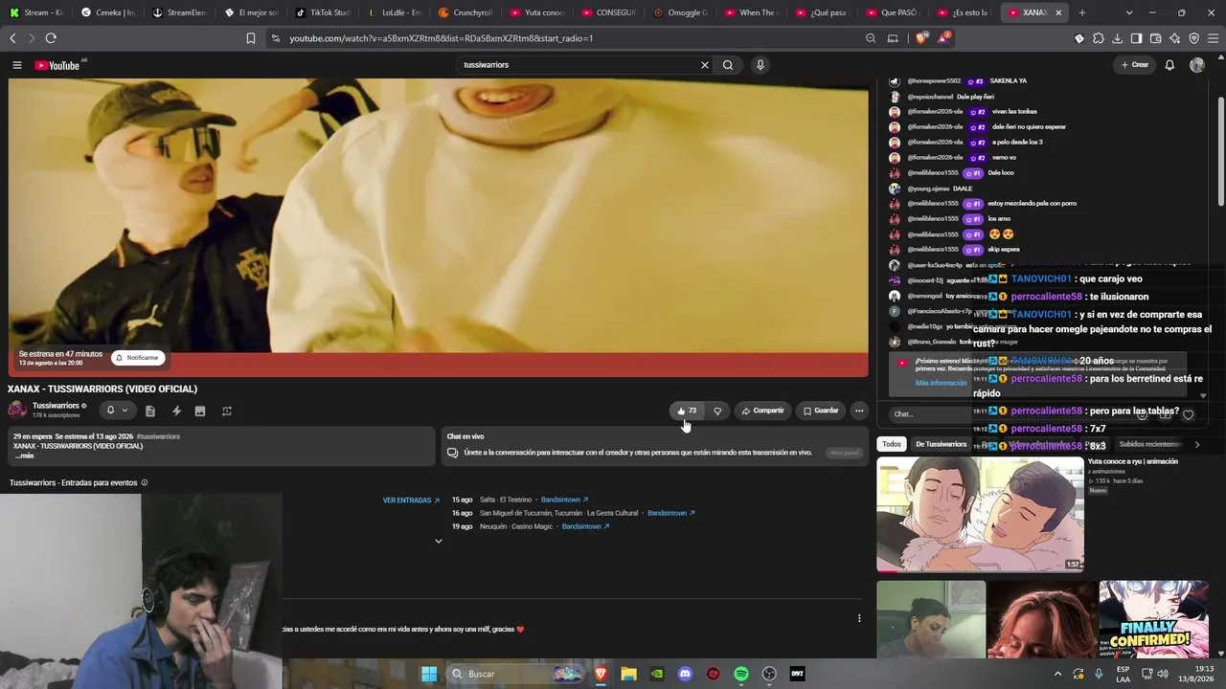
Task: Dislike the video with thumbs down
Action: point(717,411)
